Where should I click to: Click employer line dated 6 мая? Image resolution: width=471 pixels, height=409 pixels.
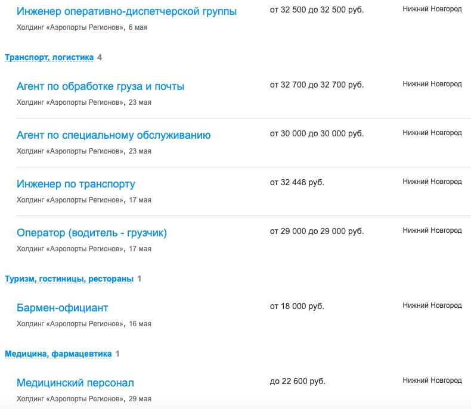82,27
